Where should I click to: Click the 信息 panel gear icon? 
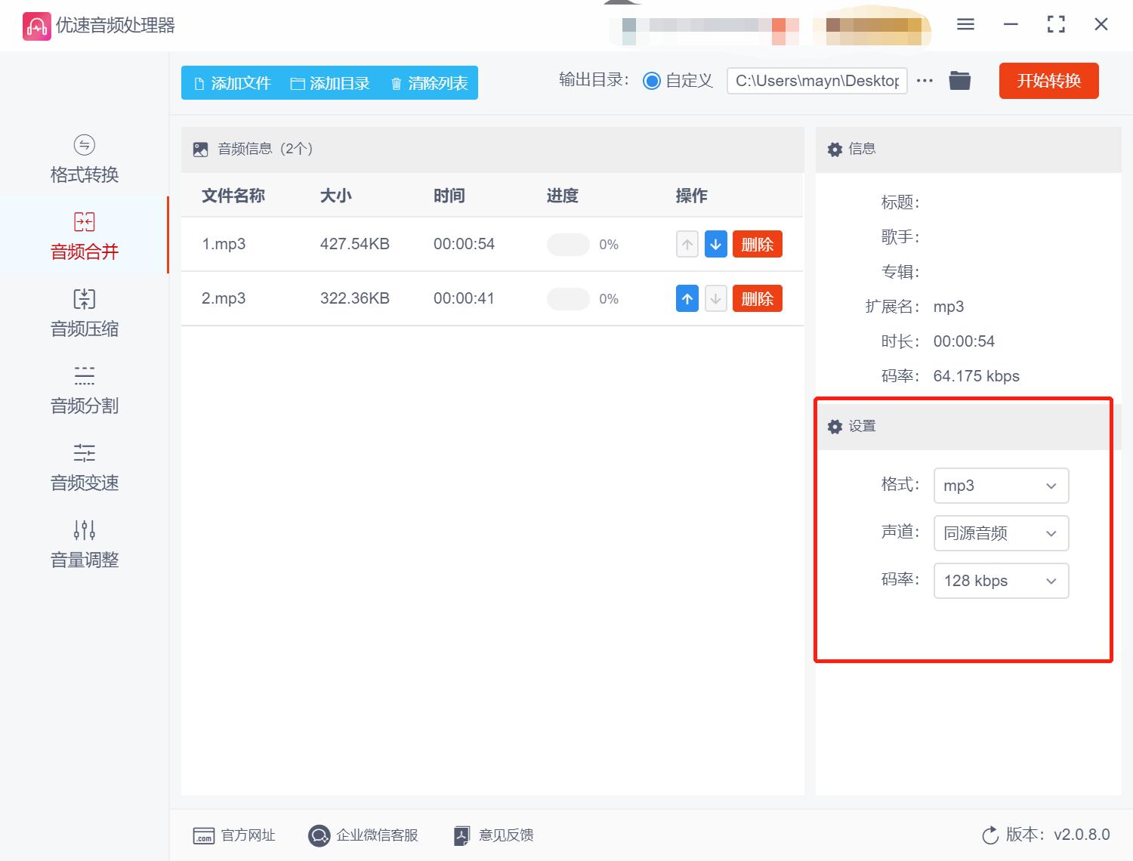tap(835, 149)
